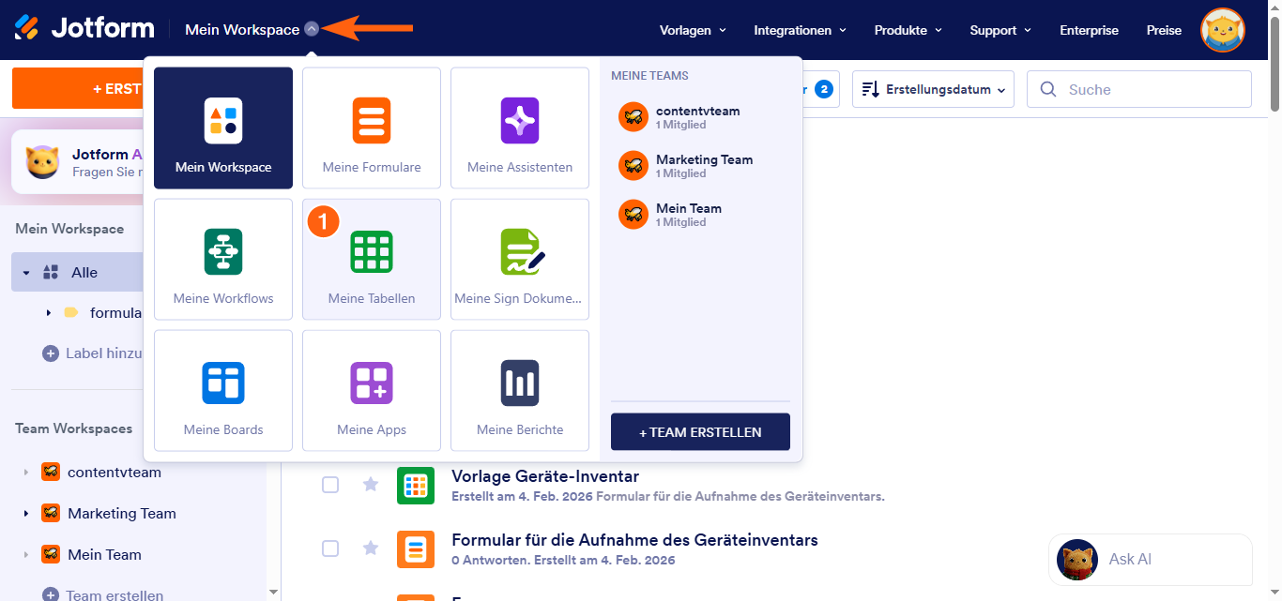Open Meine Sign Dokumente
This screenshot has height=601, width=1282.
tap(519, 259)
